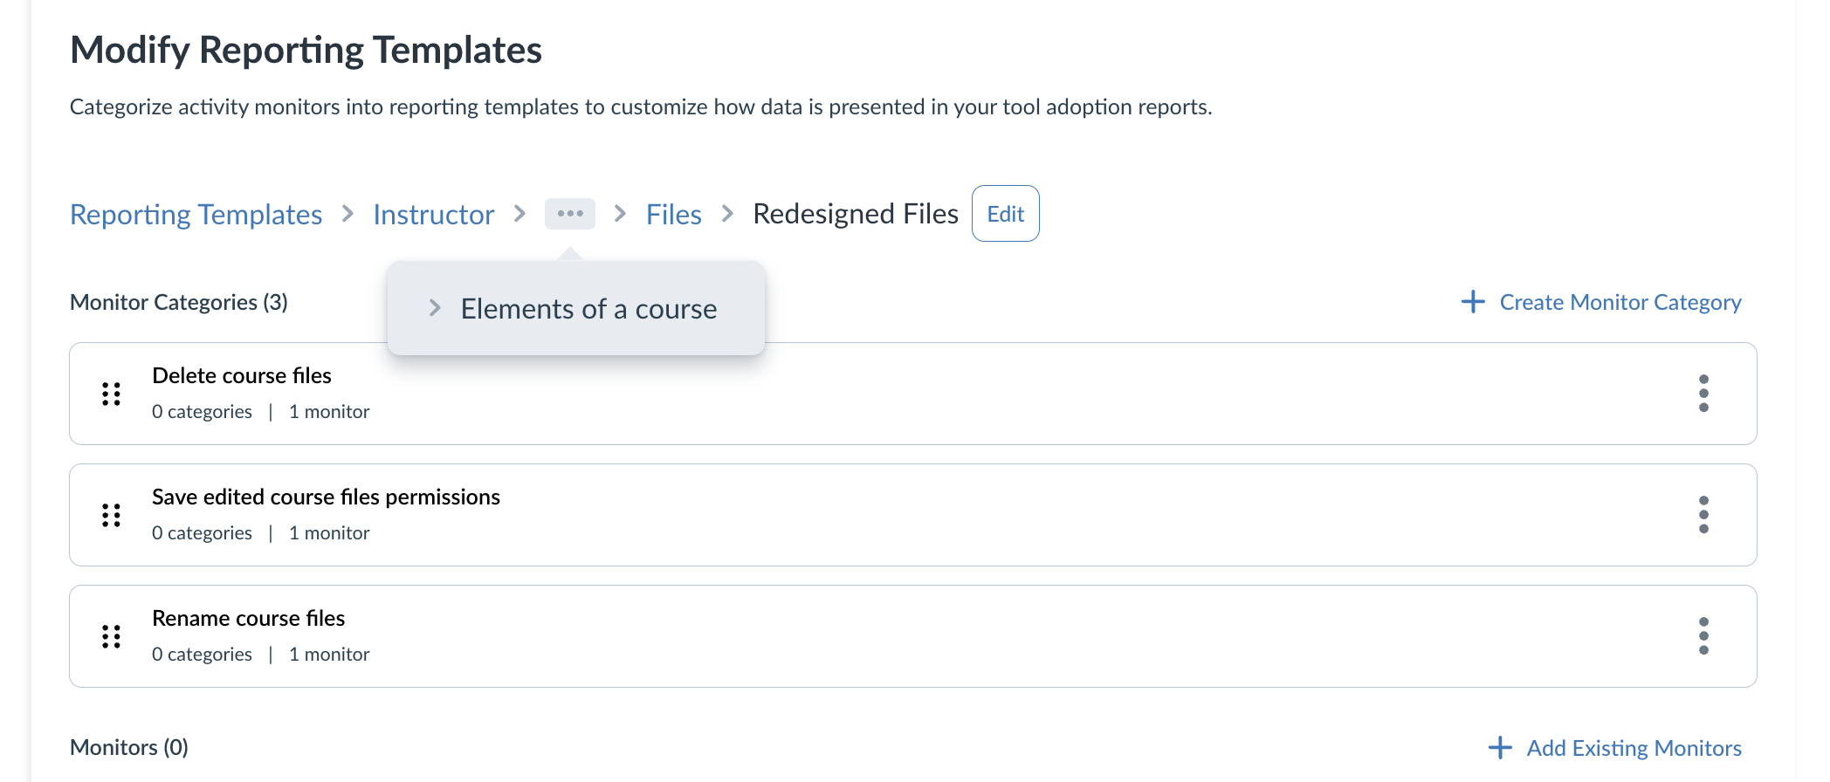
Task: Open the Reporting Templates link
Action: [196, 214]
